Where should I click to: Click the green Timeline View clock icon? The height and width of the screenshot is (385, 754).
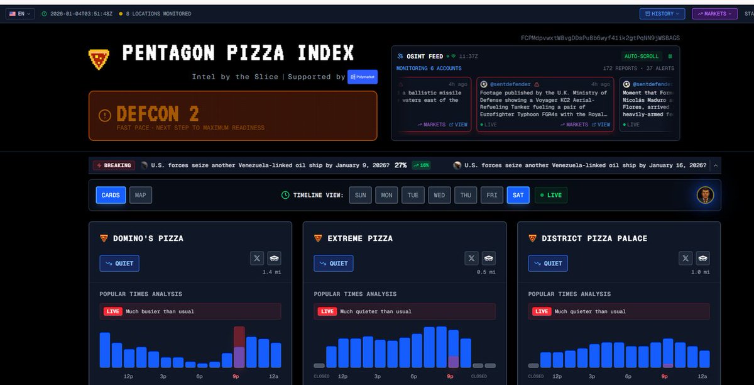[287, 195]
